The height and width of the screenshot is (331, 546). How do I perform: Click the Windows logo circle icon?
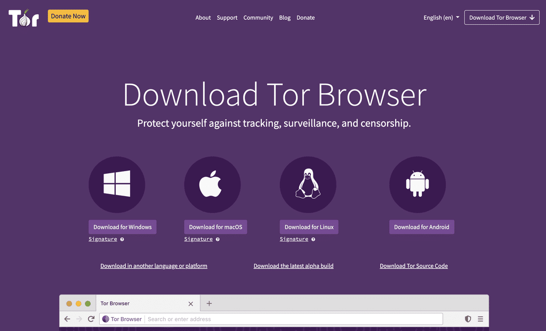(x=117, y=184)
